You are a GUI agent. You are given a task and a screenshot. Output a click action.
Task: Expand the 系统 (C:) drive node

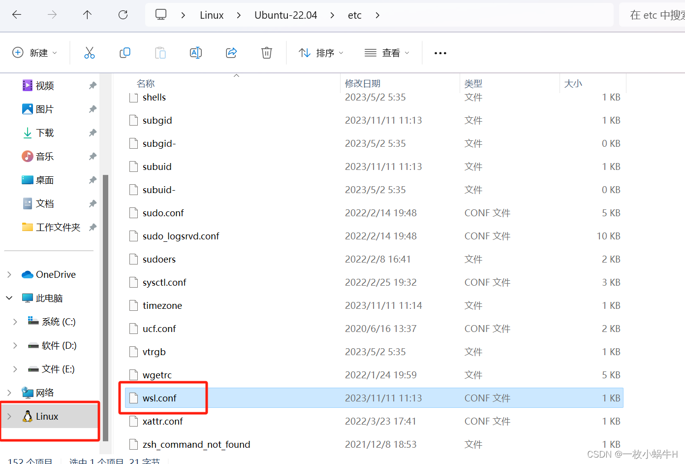click(x=15, y=322)
